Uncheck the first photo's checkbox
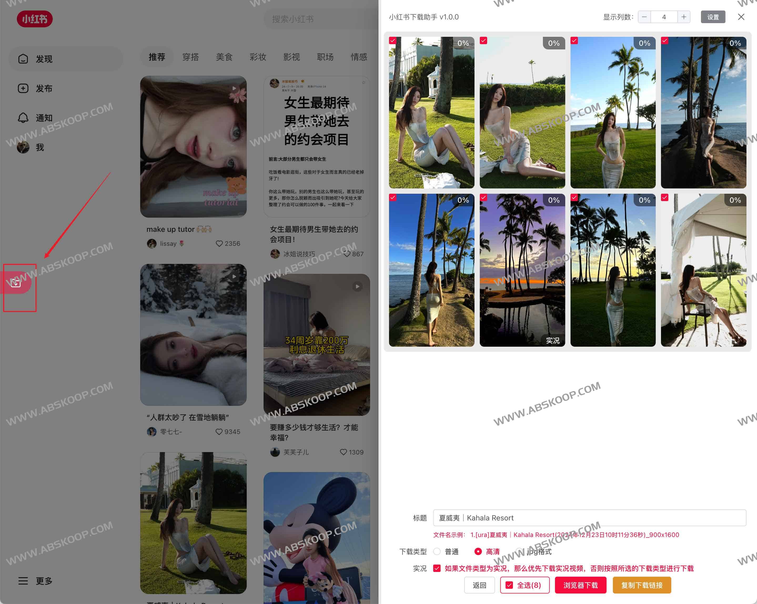Screen dimensions: 757x604 click(x=393, y=41)
